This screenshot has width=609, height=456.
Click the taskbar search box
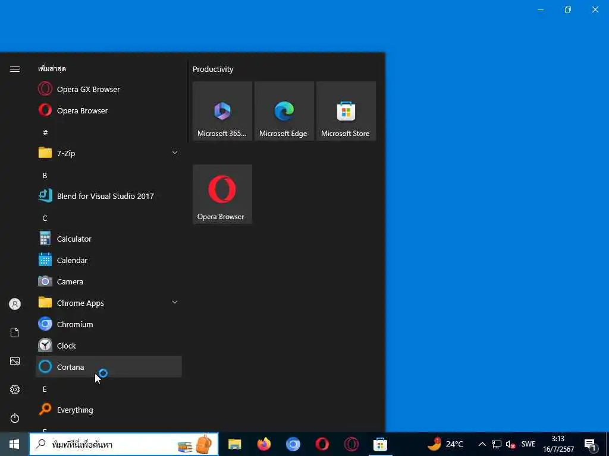tap(124, 444)
